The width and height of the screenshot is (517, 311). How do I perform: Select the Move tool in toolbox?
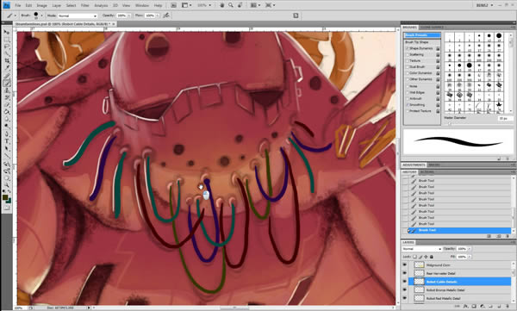pyautogui.click(x=6, y=32)
